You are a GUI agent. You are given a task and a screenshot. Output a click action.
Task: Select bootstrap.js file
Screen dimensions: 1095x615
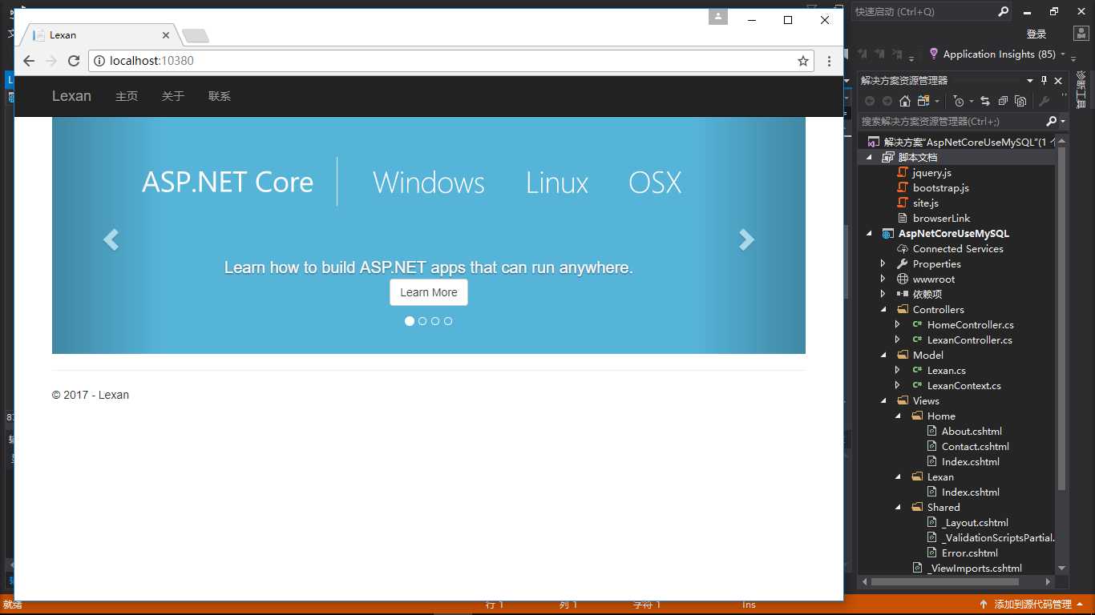[941, 188]
